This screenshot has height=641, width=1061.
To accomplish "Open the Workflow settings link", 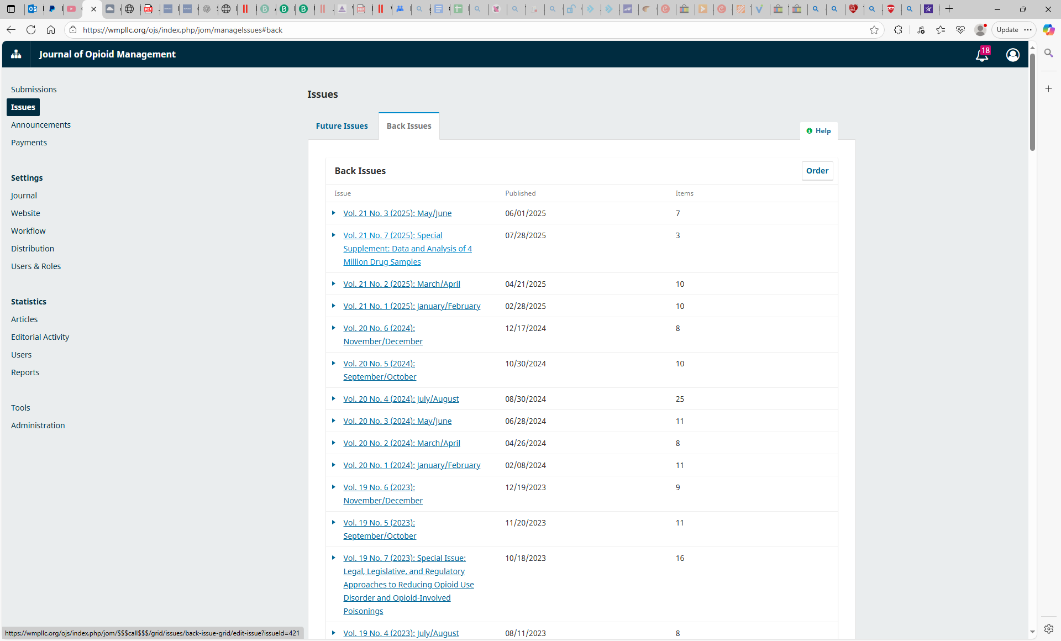I will pos(28,231).
